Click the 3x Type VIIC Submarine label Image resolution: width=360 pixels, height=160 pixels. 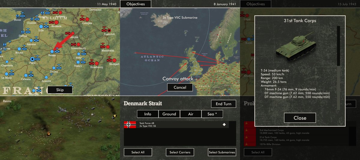pos(180,18)
